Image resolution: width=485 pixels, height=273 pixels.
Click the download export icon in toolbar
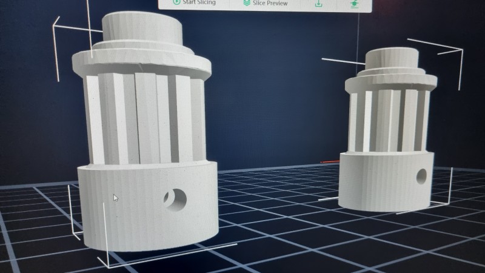click(318, 4)
